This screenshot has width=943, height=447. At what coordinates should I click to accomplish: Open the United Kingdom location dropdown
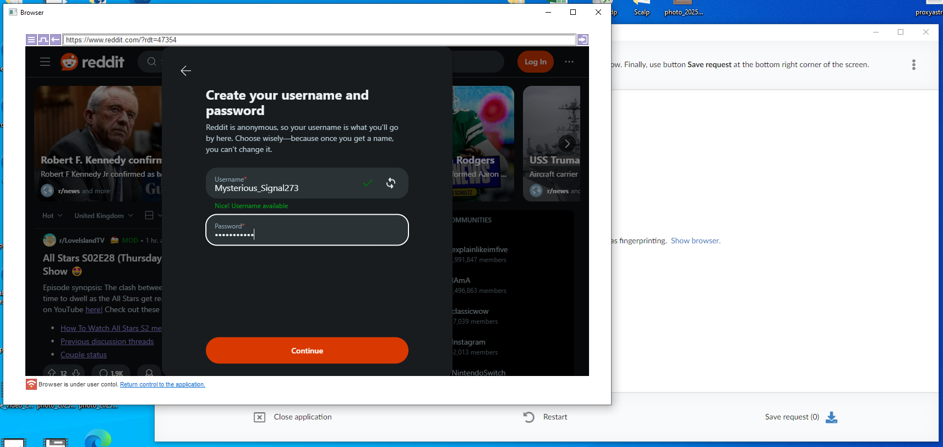pos(103,215)
